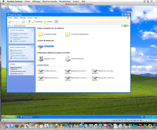Open Time Machine menu bar icon
Viewport: 157px width, 130px height.
click(x=152, y=1)
